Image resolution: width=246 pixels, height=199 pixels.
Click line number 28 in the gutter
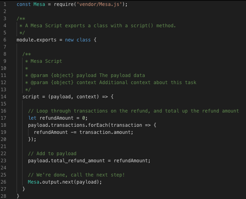click(x=4, y=196)
